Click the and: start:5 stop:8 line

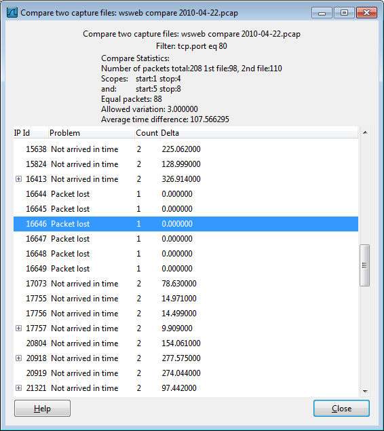coord(141,89)
